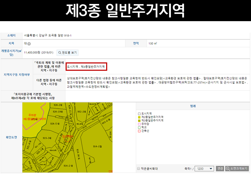
Task: Click the magnifier icon on 도면크게보기 button
Action: [x=227, y=168]
